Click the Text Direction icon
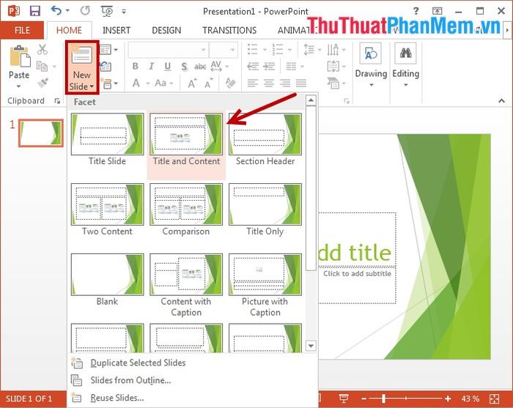513x408 pixels. 333,50
